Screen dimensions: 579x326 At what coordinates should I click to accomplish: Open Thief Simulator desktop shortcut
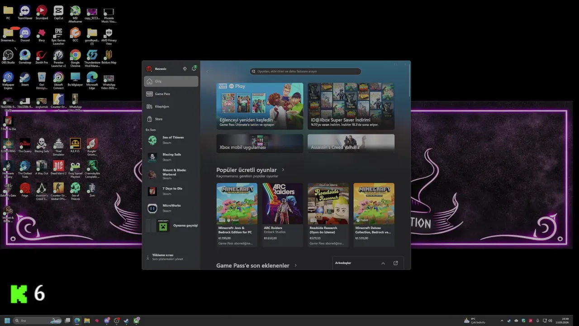click(x=58, y=148)
